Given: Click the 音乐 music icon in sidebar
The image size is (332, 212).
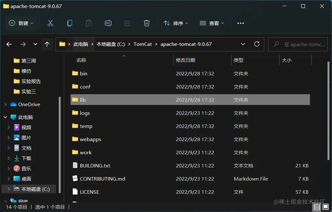Looking at the screenshot, I should click(x=16, y=168).
